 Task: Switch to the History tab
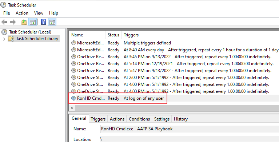point(180,119)
